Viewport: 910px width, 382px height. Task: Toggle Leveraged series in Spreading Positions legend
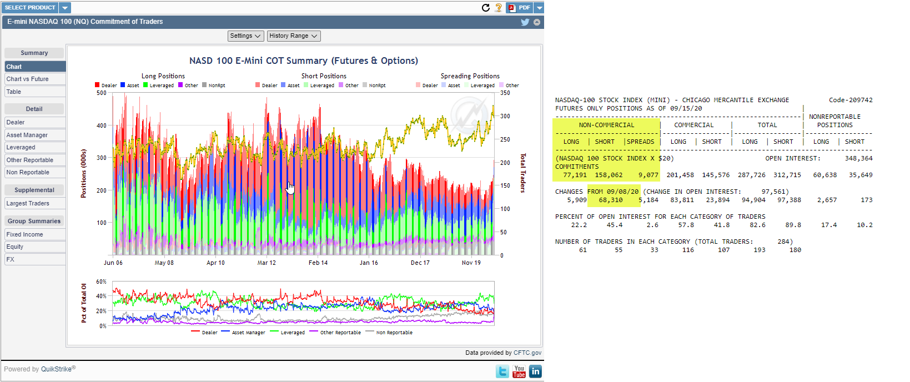(480, 86)
